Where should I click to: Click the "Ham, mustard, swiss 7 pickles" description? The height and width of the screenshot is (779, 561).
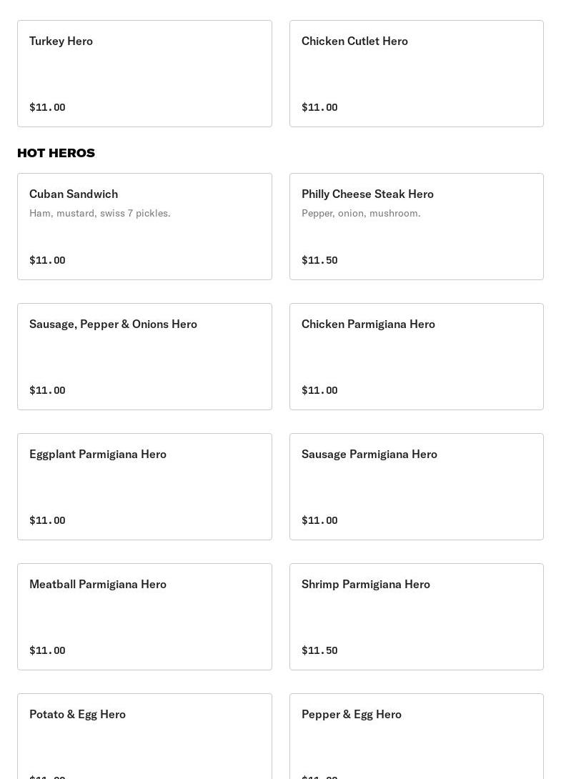tap(100, 213)
